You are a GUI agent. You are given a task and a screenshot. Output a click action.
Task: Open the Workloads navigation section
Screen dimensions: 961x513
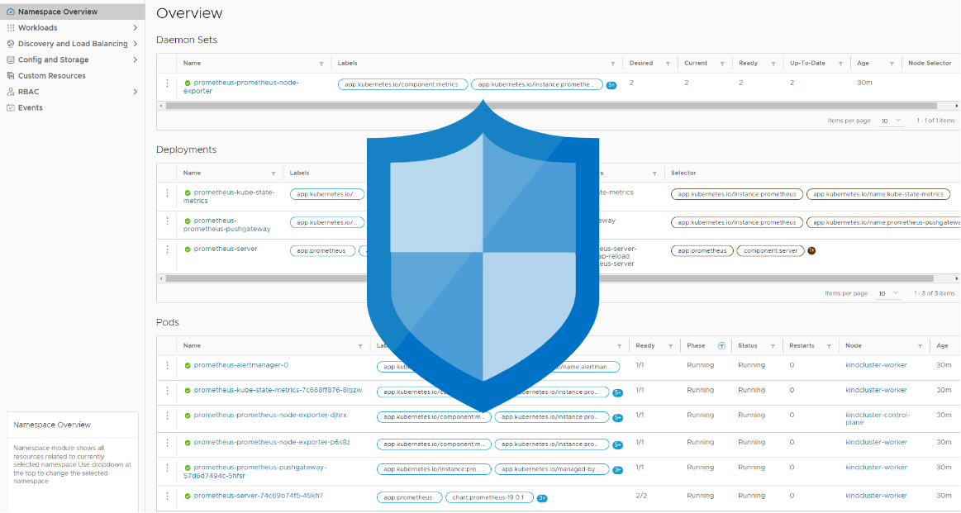[37, 27]
